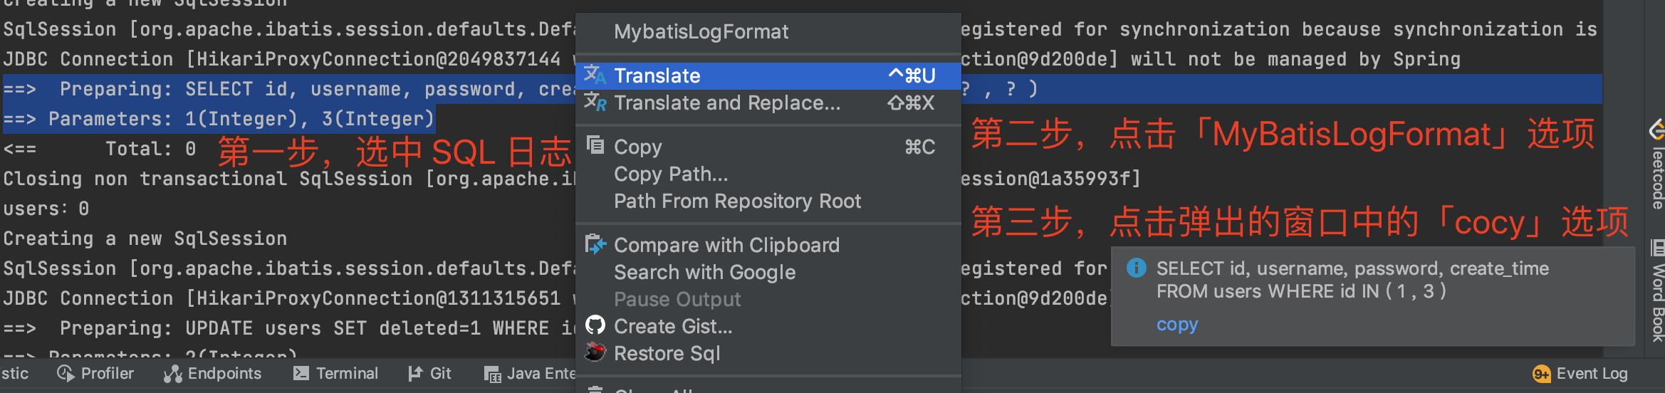Open the Word Book side tab
The width and height of the screenshot is (1665, 393).
coord(1657,293)
